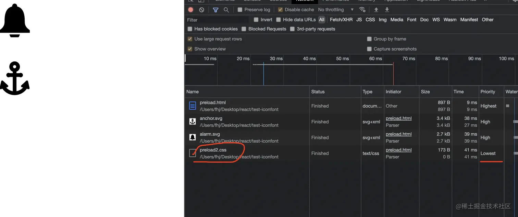Sort by Type column header

coord(372,92)
